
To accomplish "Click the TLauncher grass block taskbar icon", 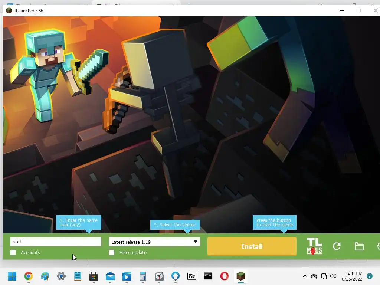I will click(x=240, y=276).
